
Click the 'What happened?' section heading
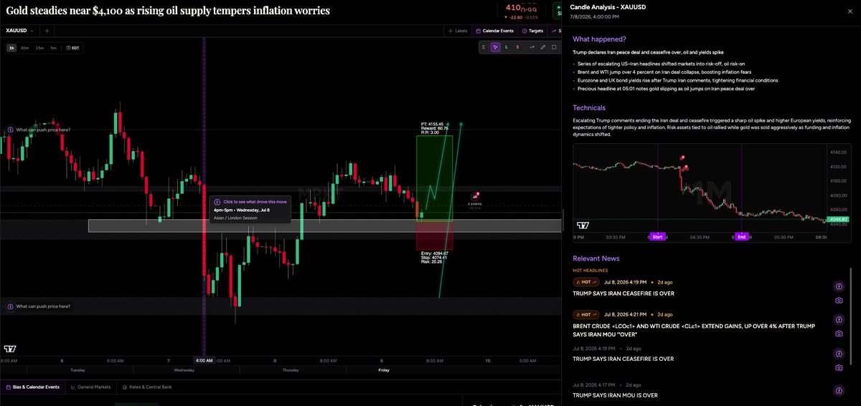tap(599, 39)
